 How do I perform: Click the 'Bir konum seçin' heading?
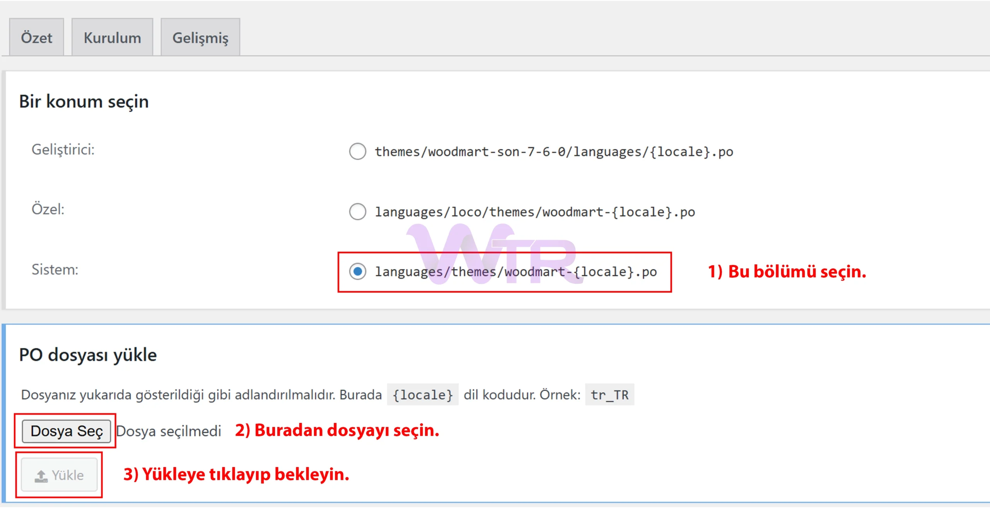[84, 102]
